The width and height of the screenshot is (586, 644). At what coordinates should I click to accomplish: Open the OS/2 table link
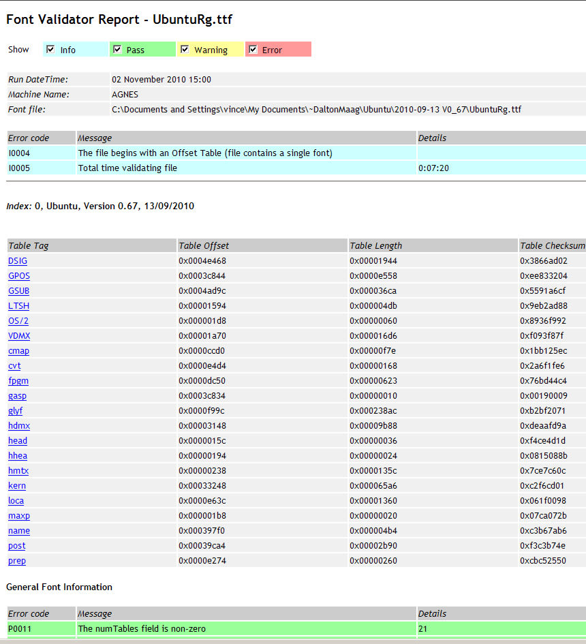click(x=18, y=321)
